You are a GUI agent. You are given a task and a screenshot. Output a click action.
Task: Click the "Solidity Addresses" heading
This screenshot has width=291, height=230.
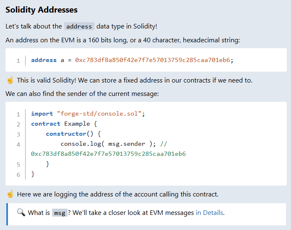click(42, 10)
